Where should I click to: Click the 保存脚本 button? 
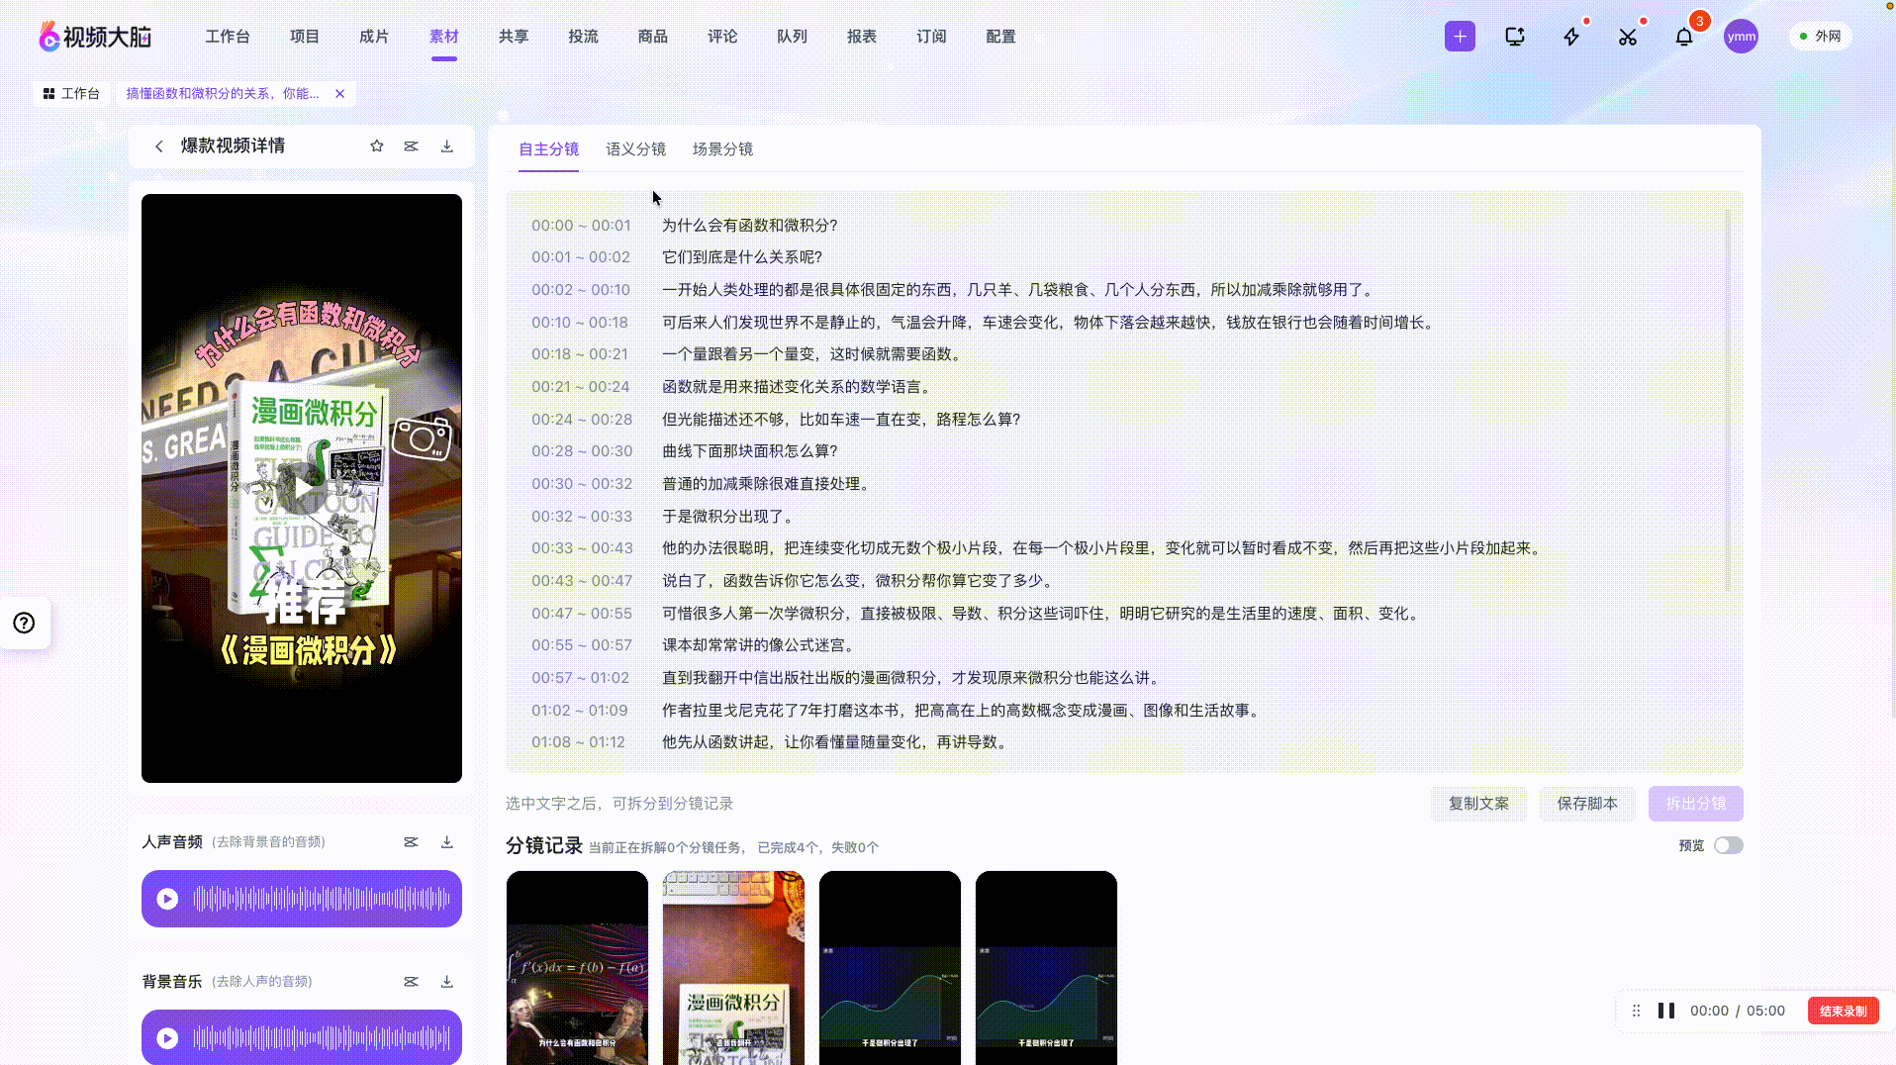[1587, 804]
